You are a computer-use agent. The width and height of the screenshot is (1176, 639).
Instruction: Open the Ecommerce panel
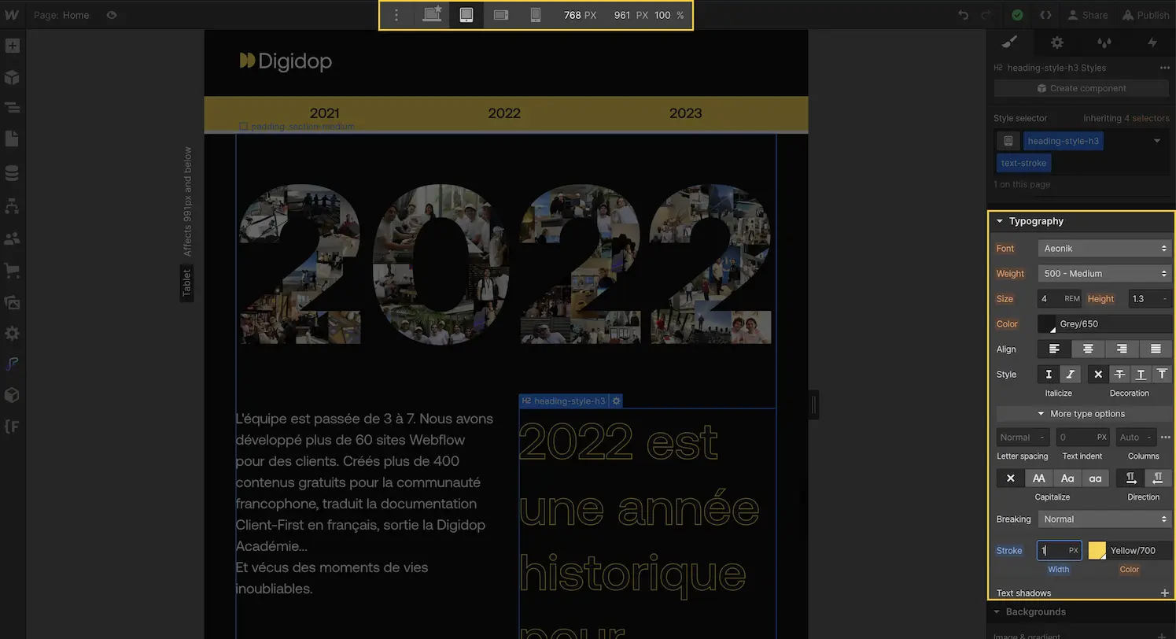(13, 270)
